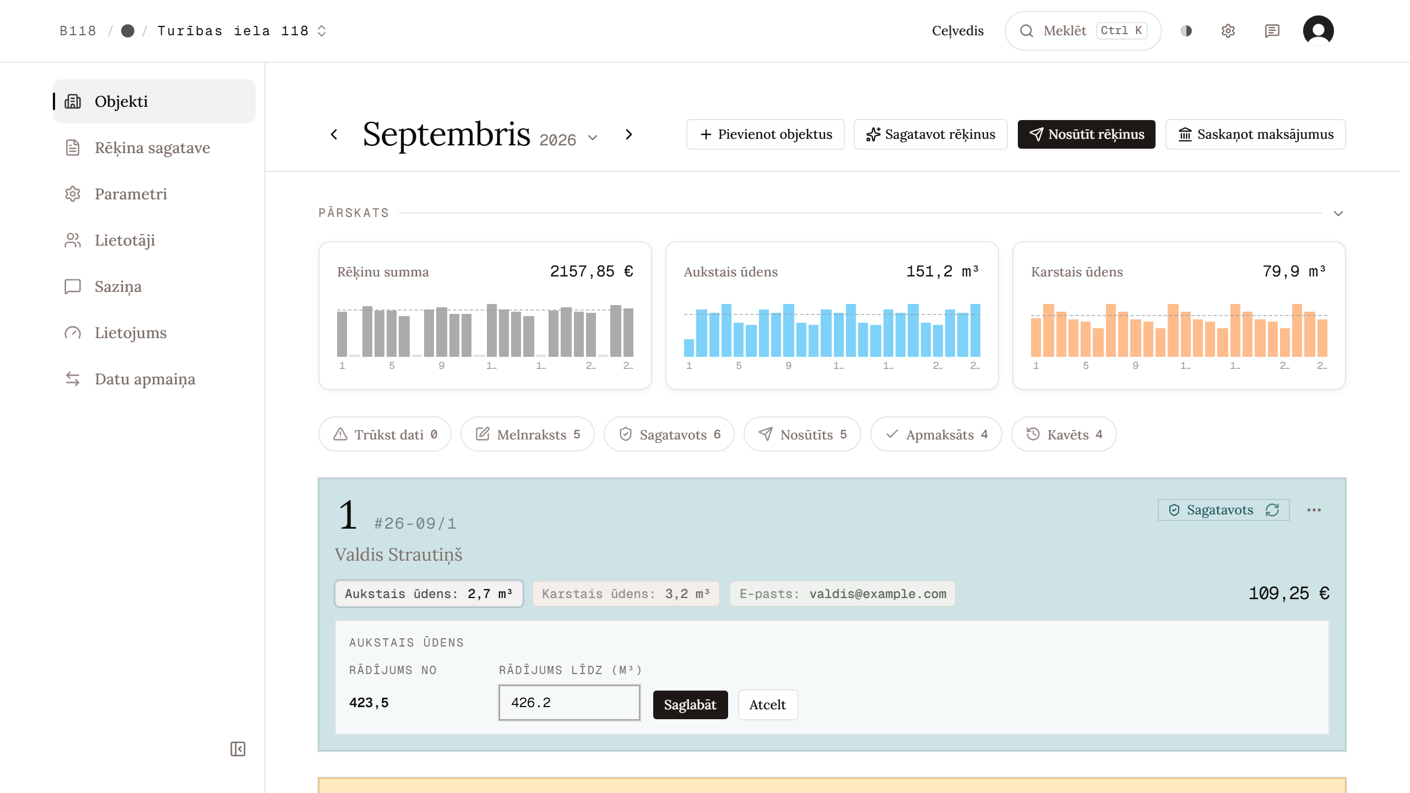
Task: Click the Rādījums līdz input field
Action: tap(570, 703)
